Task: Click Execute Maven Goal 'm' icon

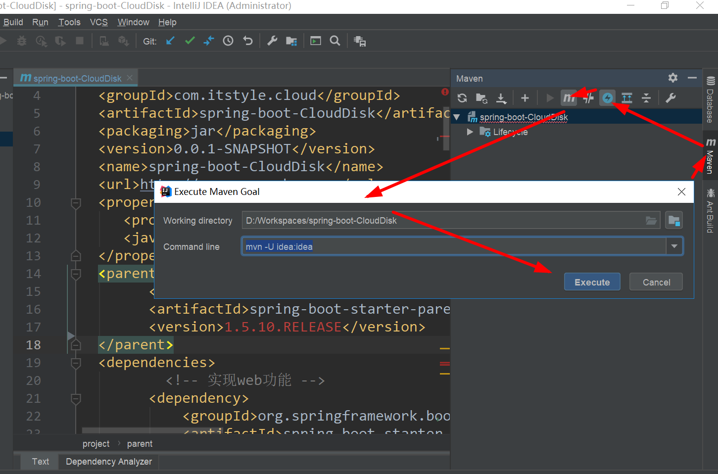Action: (569, 98)
